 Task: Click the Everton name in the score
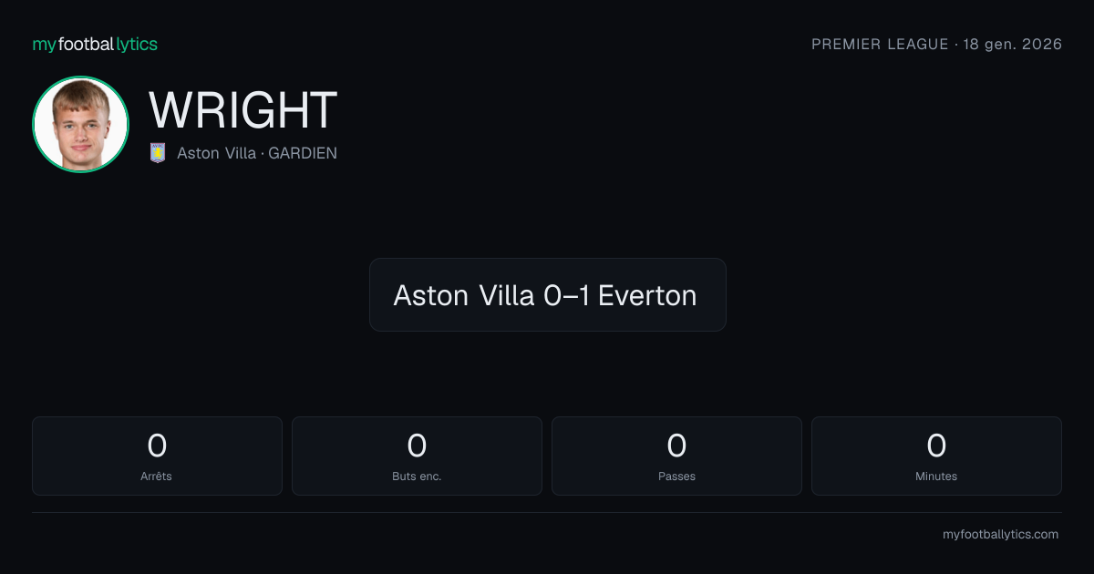point(647,295)
